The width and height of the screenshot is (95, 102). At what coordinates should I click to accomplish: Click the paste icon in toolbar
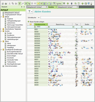[x=16, y=4]
